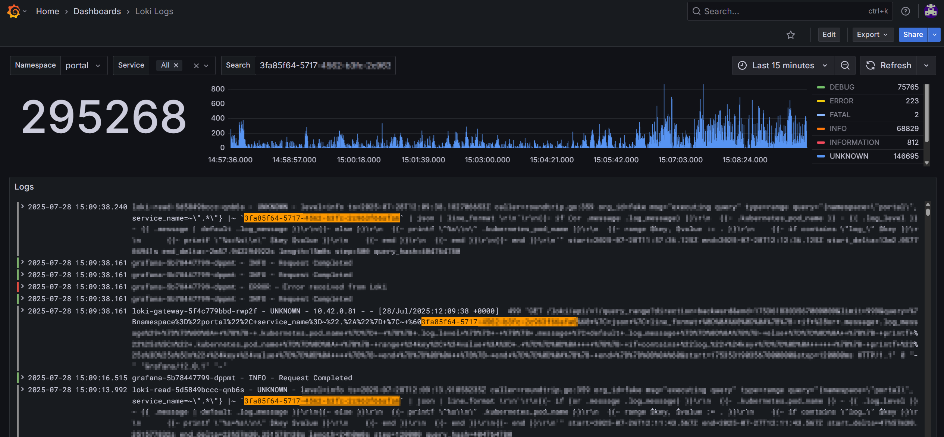The height and width of the screenshot is (437, 944).
Task: Expand the 15:09:16.515 Request Completed log row
Action: [x=22, y=377]
